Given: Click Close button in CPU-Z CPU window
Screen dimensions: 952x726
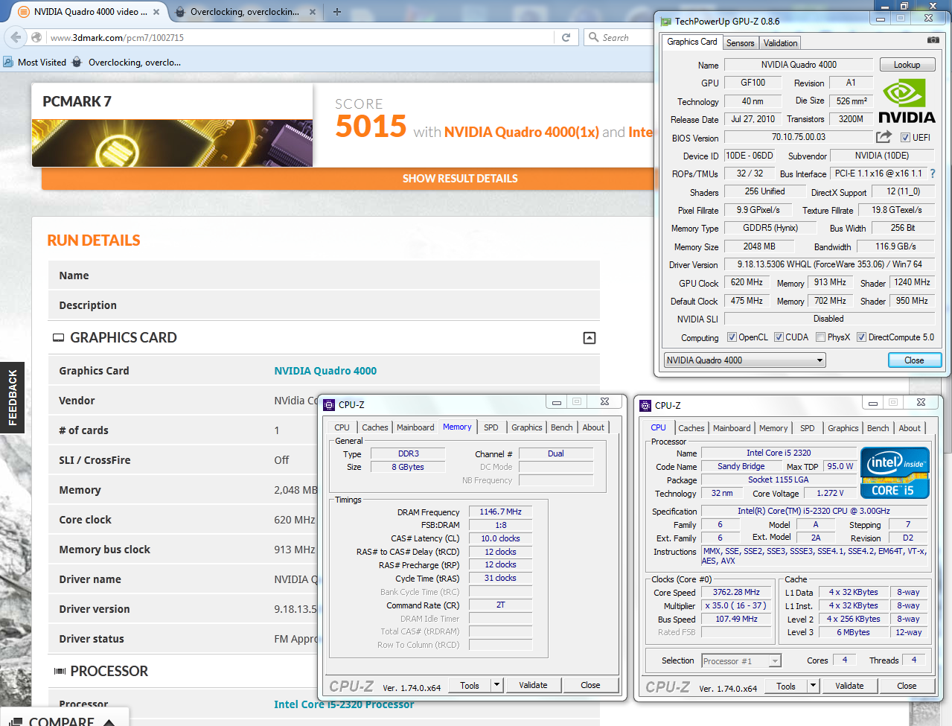Looking at the screenshot, I should point(907,686).
